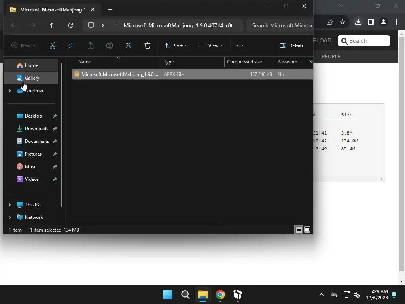Bookmark this page star icon in Chrome
This screenshot has height=304, width=405.
(x=343, y=22)
